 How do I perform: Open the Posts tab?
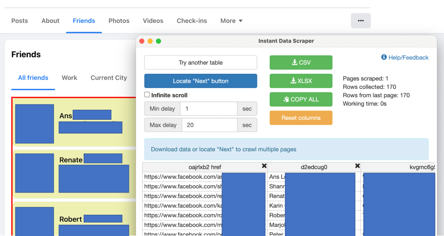pos(20,21)
